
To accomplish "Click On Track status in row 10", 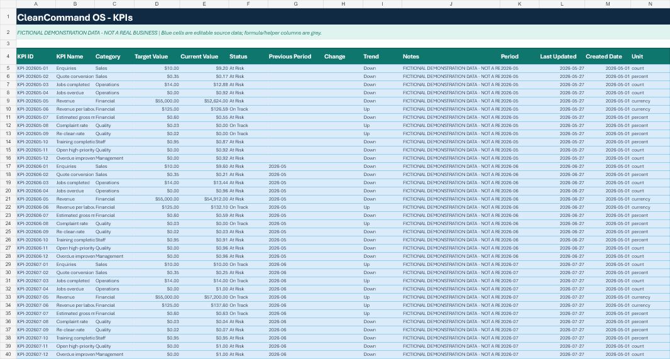I will point(248,109).
